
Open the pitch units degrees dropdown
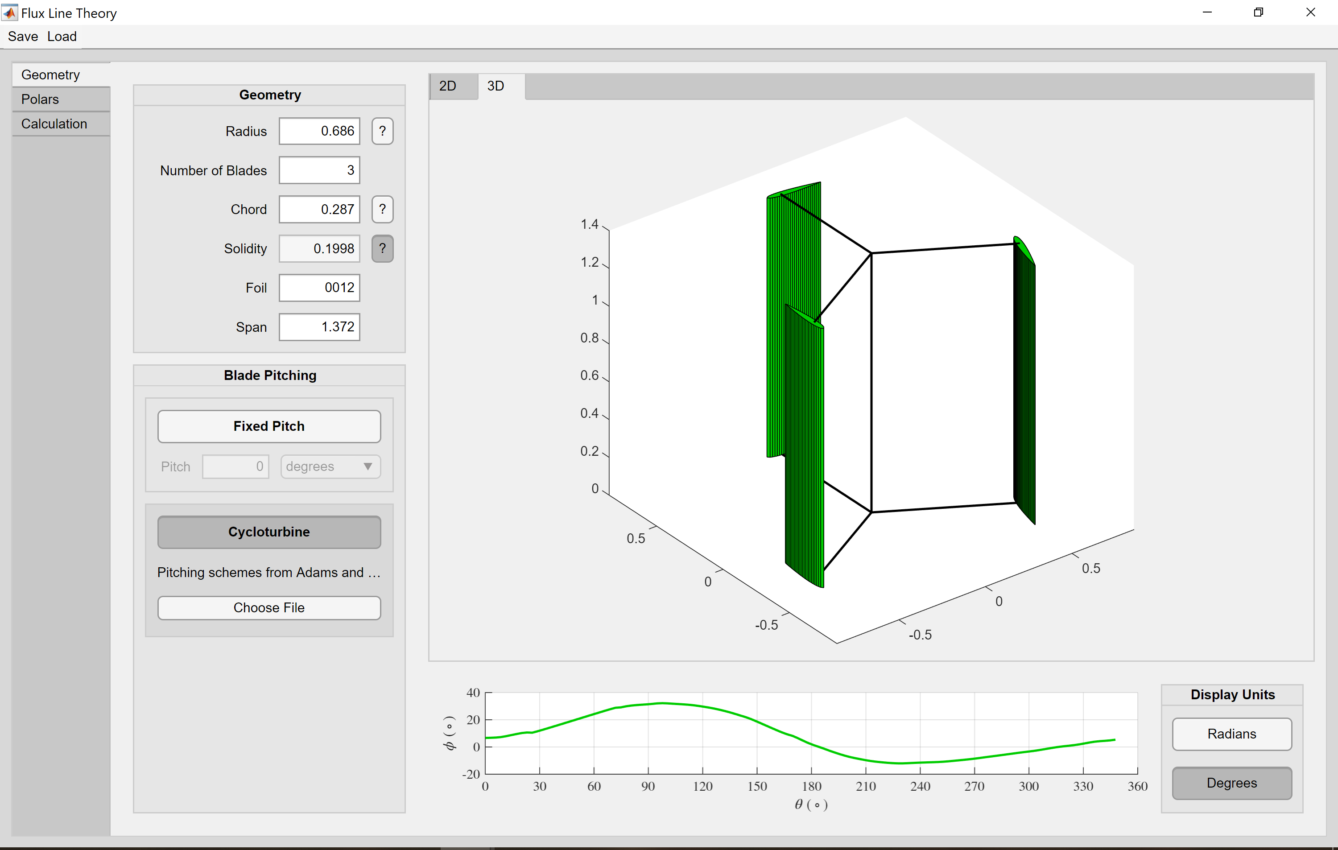coord(330,466)
